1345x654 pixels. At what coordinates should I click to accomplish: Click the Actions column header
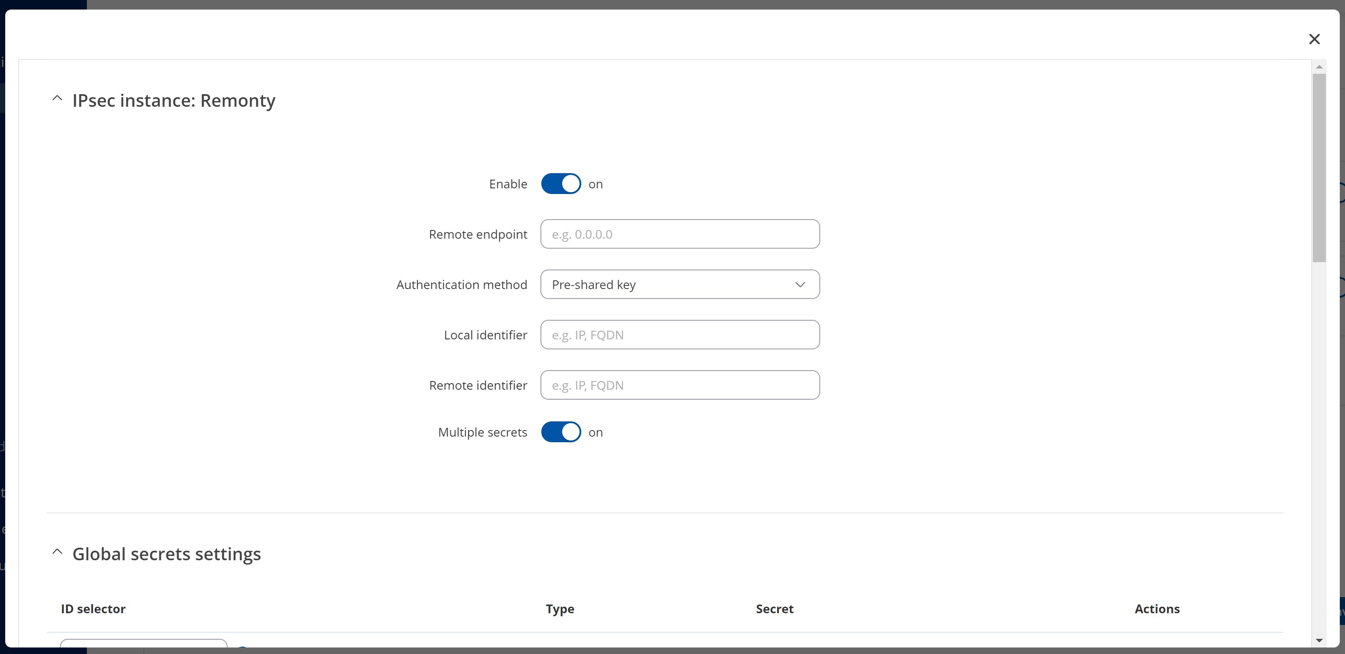pos(1157,608)
